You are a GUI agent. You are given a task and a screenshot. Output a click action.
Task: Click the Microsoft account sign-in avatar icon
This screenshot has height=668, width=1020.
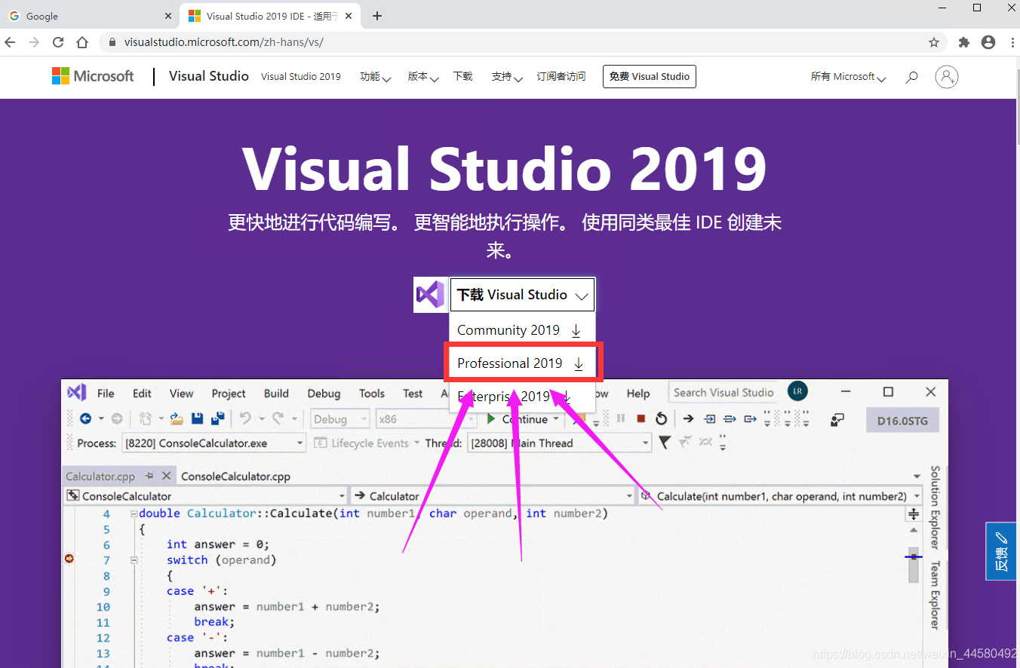point(946,76)
